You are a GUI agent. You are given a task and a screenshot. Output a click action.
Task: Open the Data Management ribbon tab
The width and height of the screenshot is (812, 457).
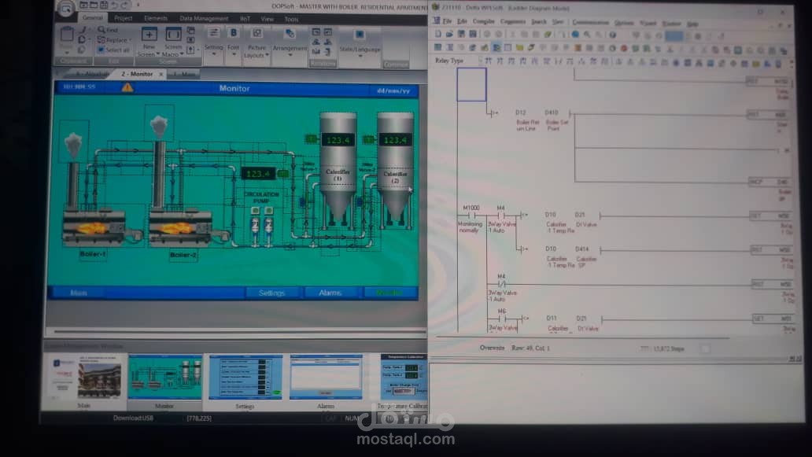tap(204, 19)
